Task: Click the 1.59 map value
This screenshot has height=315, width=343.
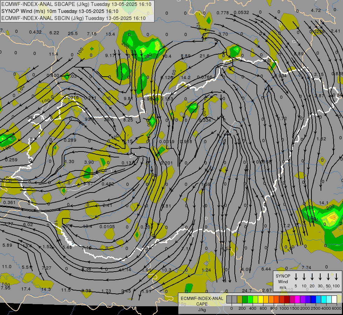Action: point(205,184)
